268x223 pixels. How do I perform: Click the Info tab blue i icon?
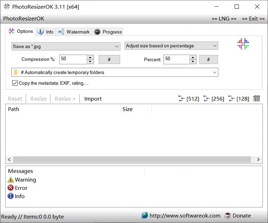[41, 32]
